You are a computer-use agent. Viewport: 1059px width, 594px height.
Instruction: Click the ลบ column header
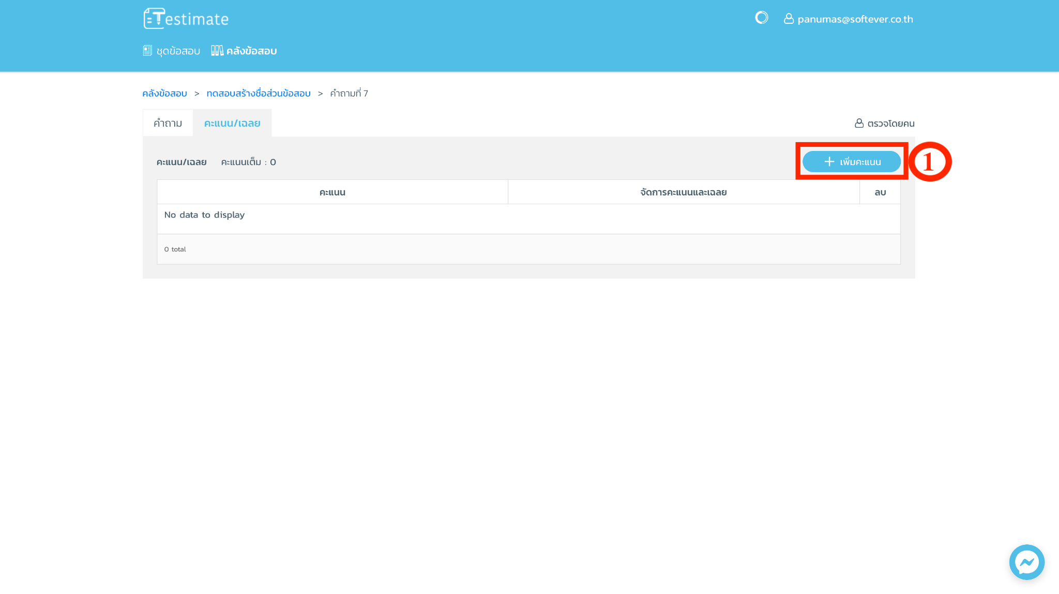(880, 192)
